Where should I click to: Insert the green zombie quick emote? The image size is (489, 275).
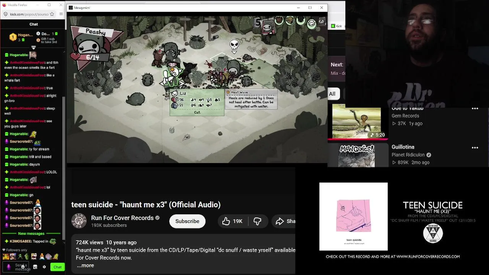coord(27,257)
